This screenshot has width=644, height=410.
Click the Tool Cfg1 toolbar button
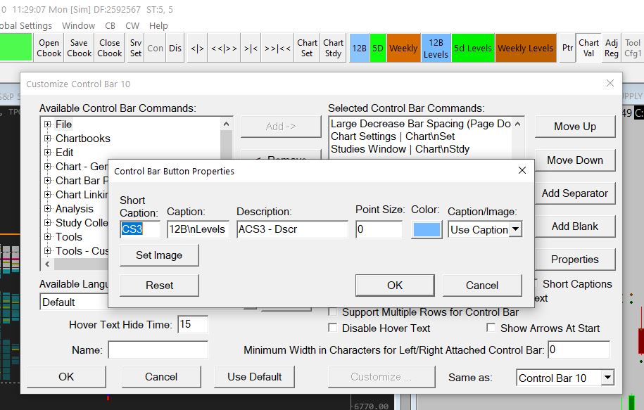coord(633,48)
